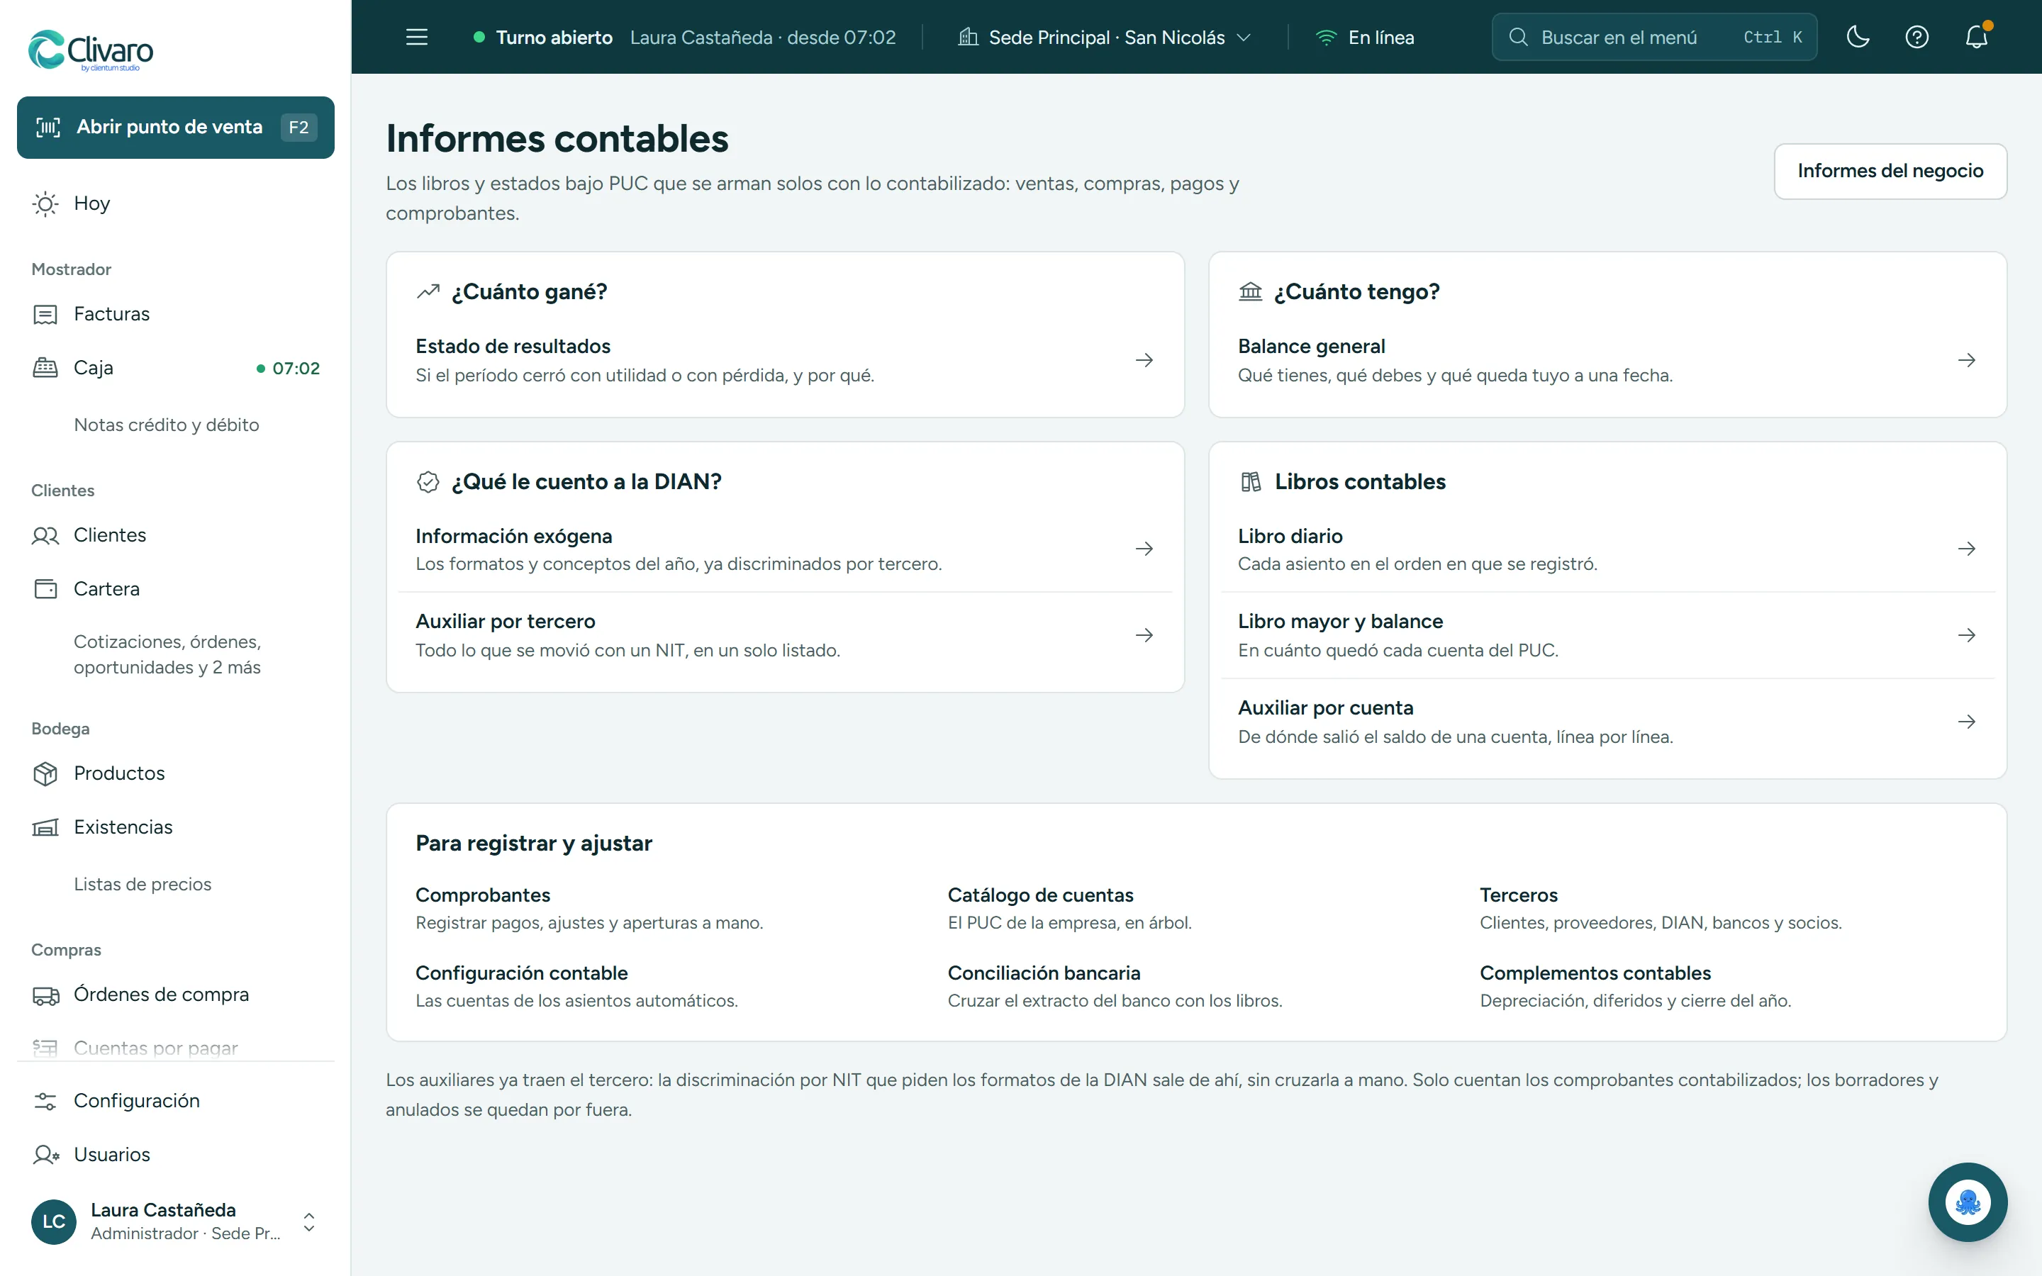Viewport: 2042px width, 1276px height.
Task: Open Libro diario link
Action: coord(1607,549)
